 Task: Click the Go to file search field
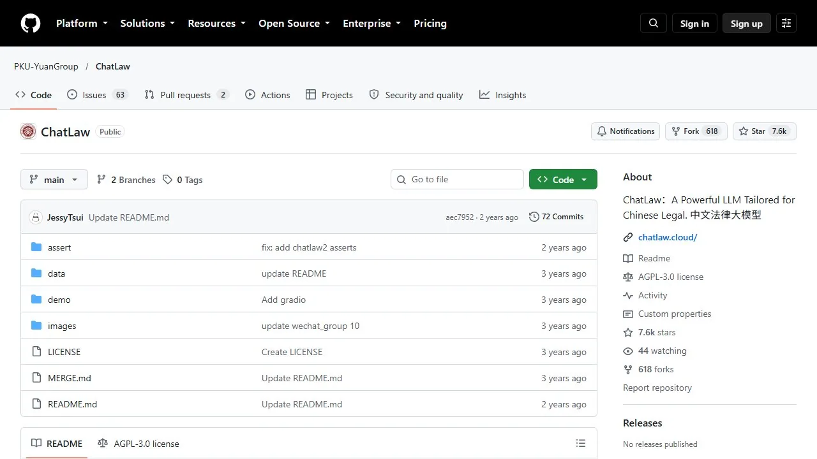pyautogui.click(x=457, y=180)
